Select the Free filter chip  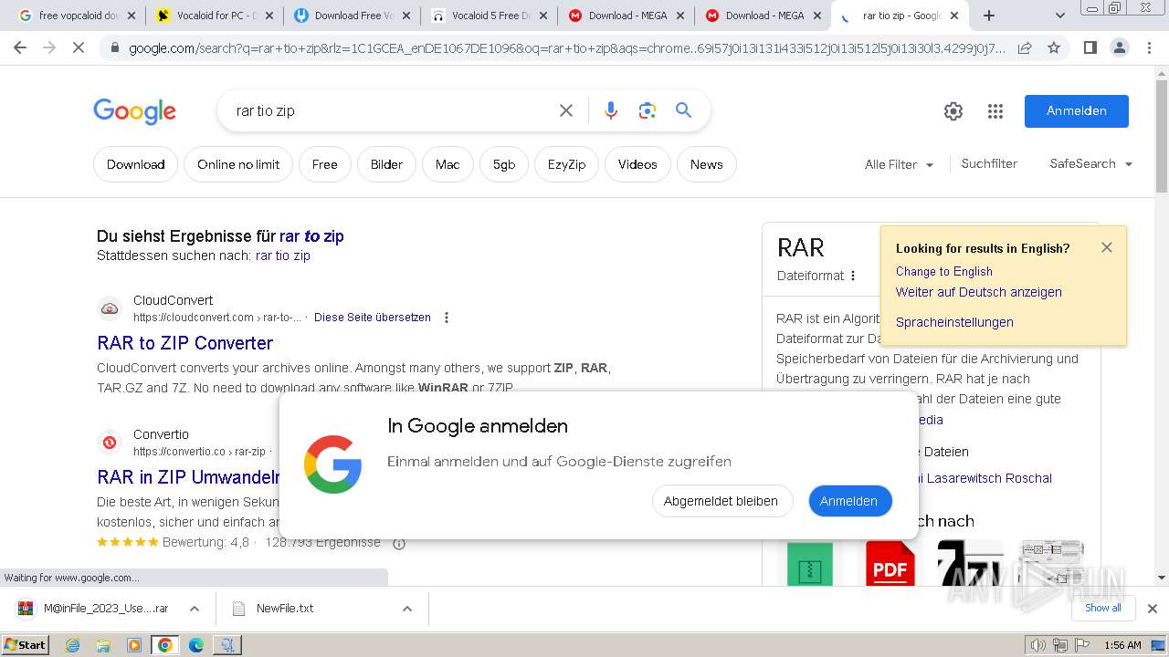[x=324, y=164]
